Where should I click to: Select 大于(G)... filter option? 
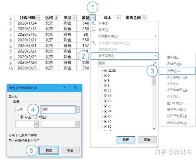(x=177, y=71)
